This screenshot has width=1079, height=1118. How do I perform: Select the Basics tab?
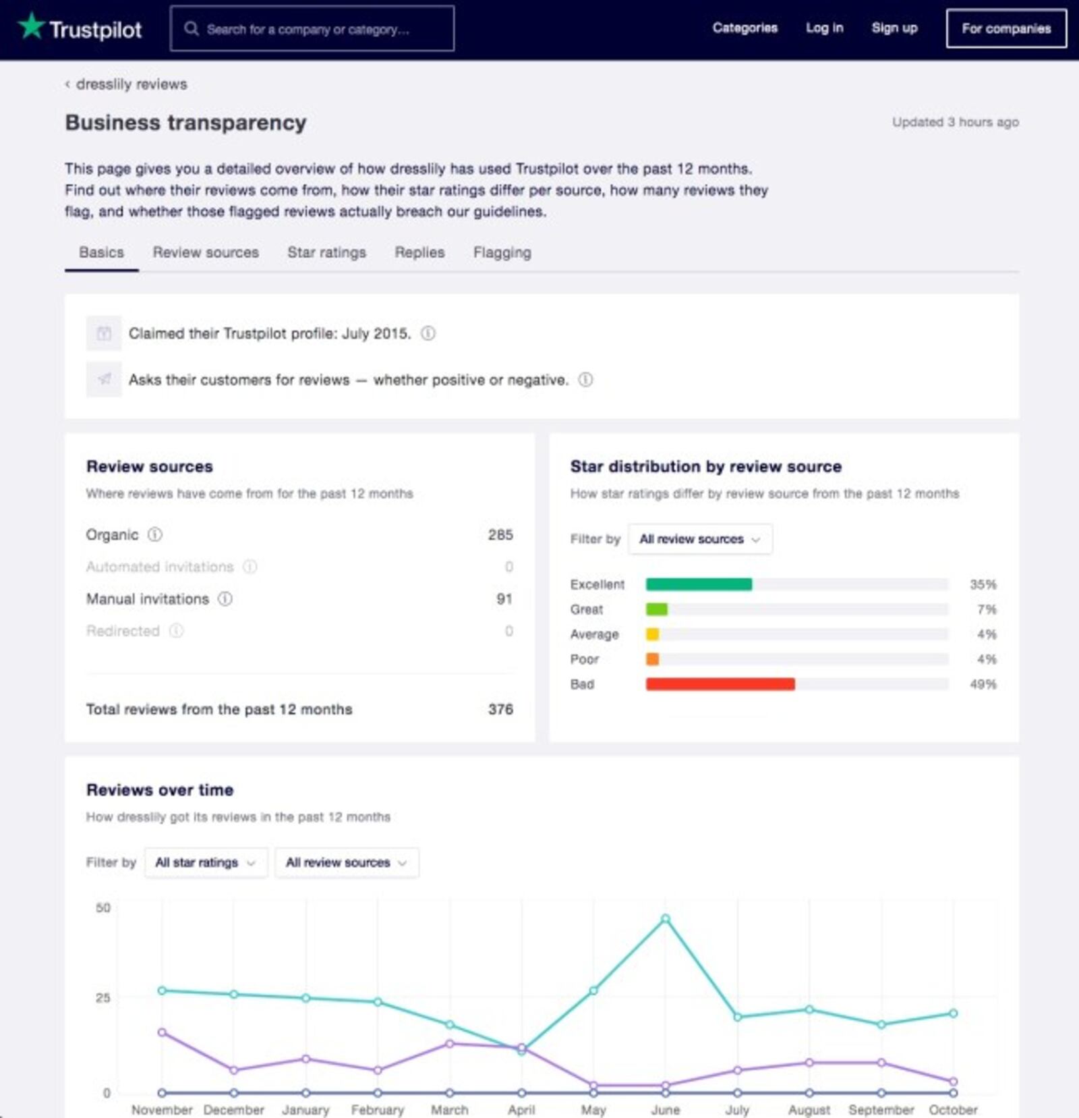[x=102, y=252]
